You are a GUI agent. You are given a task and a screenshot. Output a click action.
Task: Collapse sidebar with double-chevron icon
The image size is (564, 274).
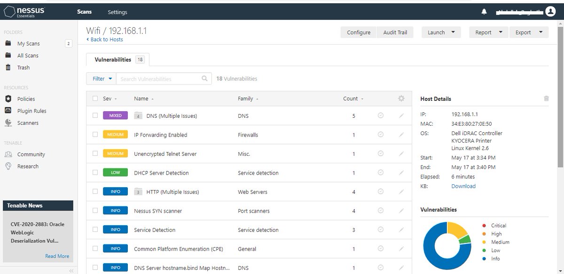click(71, 271)
